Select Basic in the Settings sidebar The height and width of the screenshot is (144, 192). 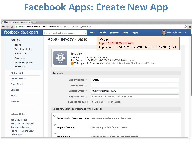tap(18, 45)
